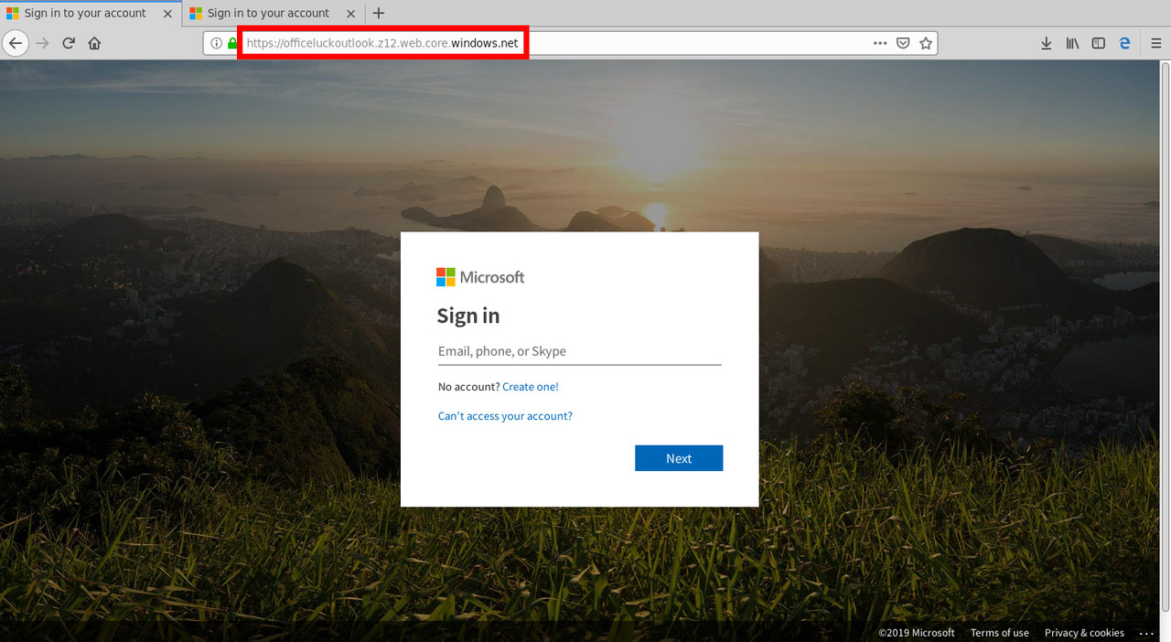
Task: Open page actions three-dot menu in address bar
Action: [880, 43]
